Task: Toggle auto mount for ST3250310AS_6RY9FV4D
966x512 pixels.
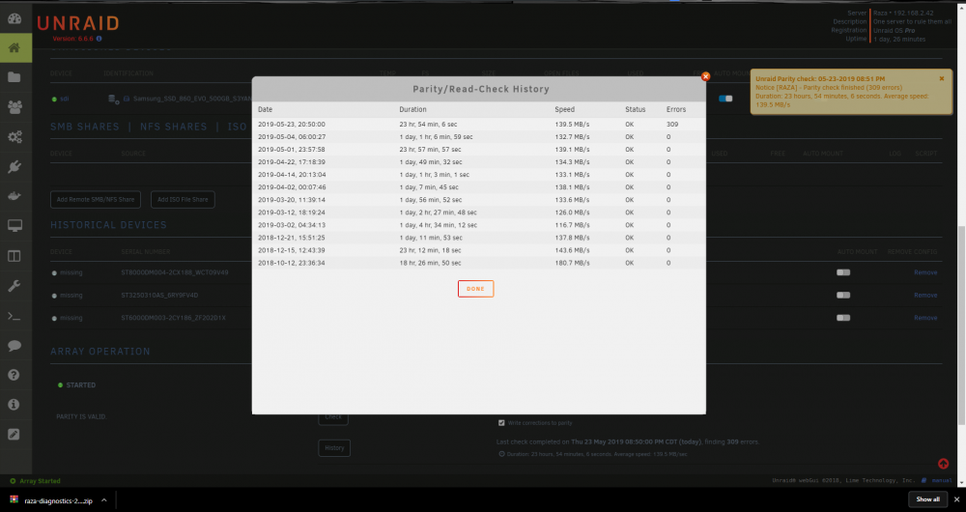Action: click(842, 295)
